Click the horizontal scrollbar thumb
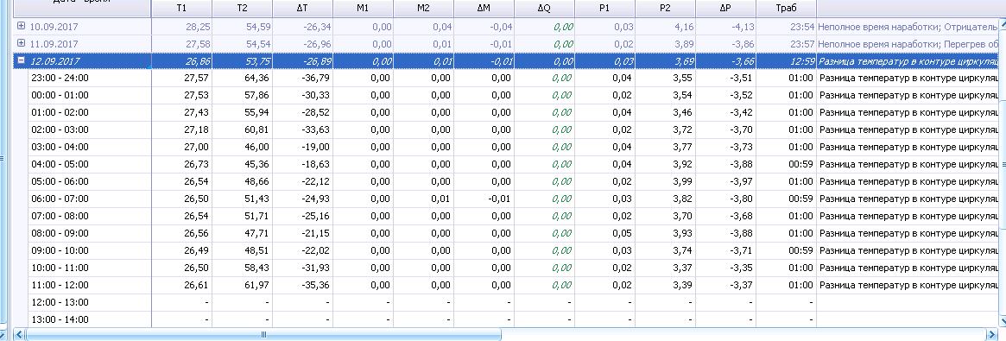The height and width of the screenshot is (341, 1006). coord(263,335)
